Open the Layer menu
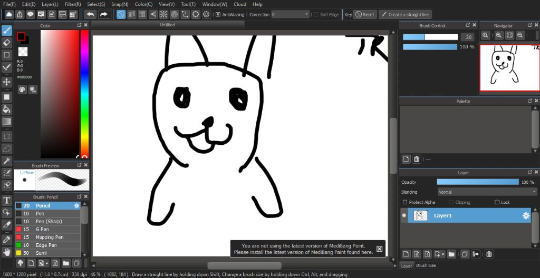The image size is (540, 278). click(50, 4)
